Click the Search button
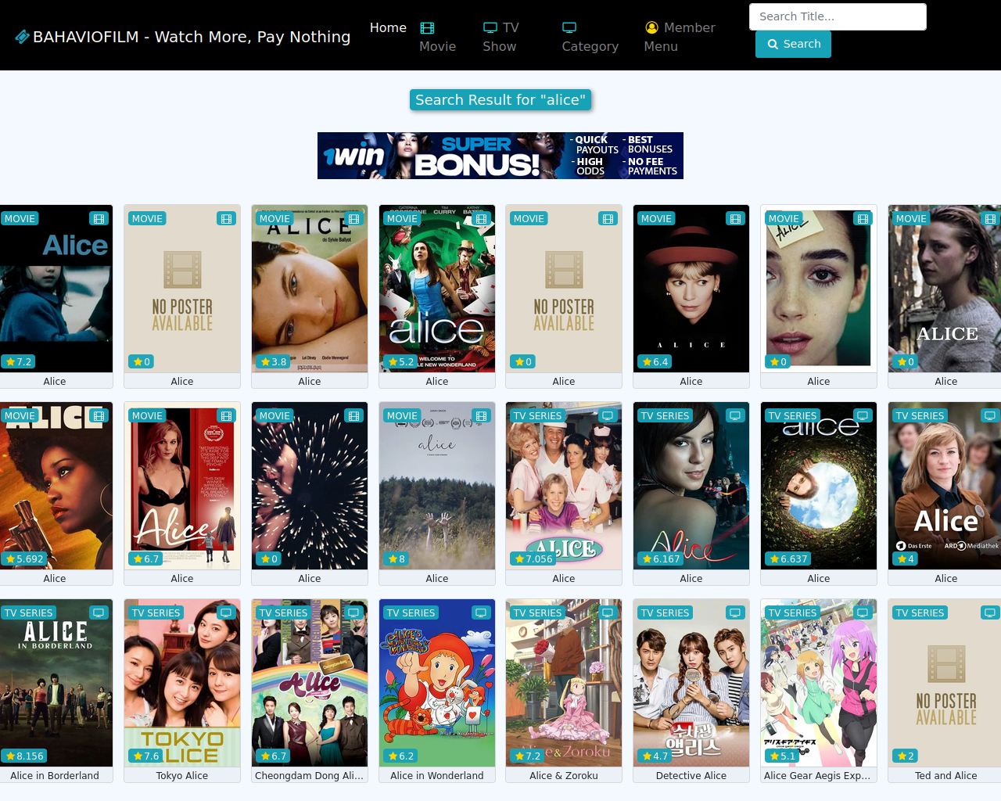The height and width of the screenshot is (801, 1001). pyautogui.click(x=793, y=44)
